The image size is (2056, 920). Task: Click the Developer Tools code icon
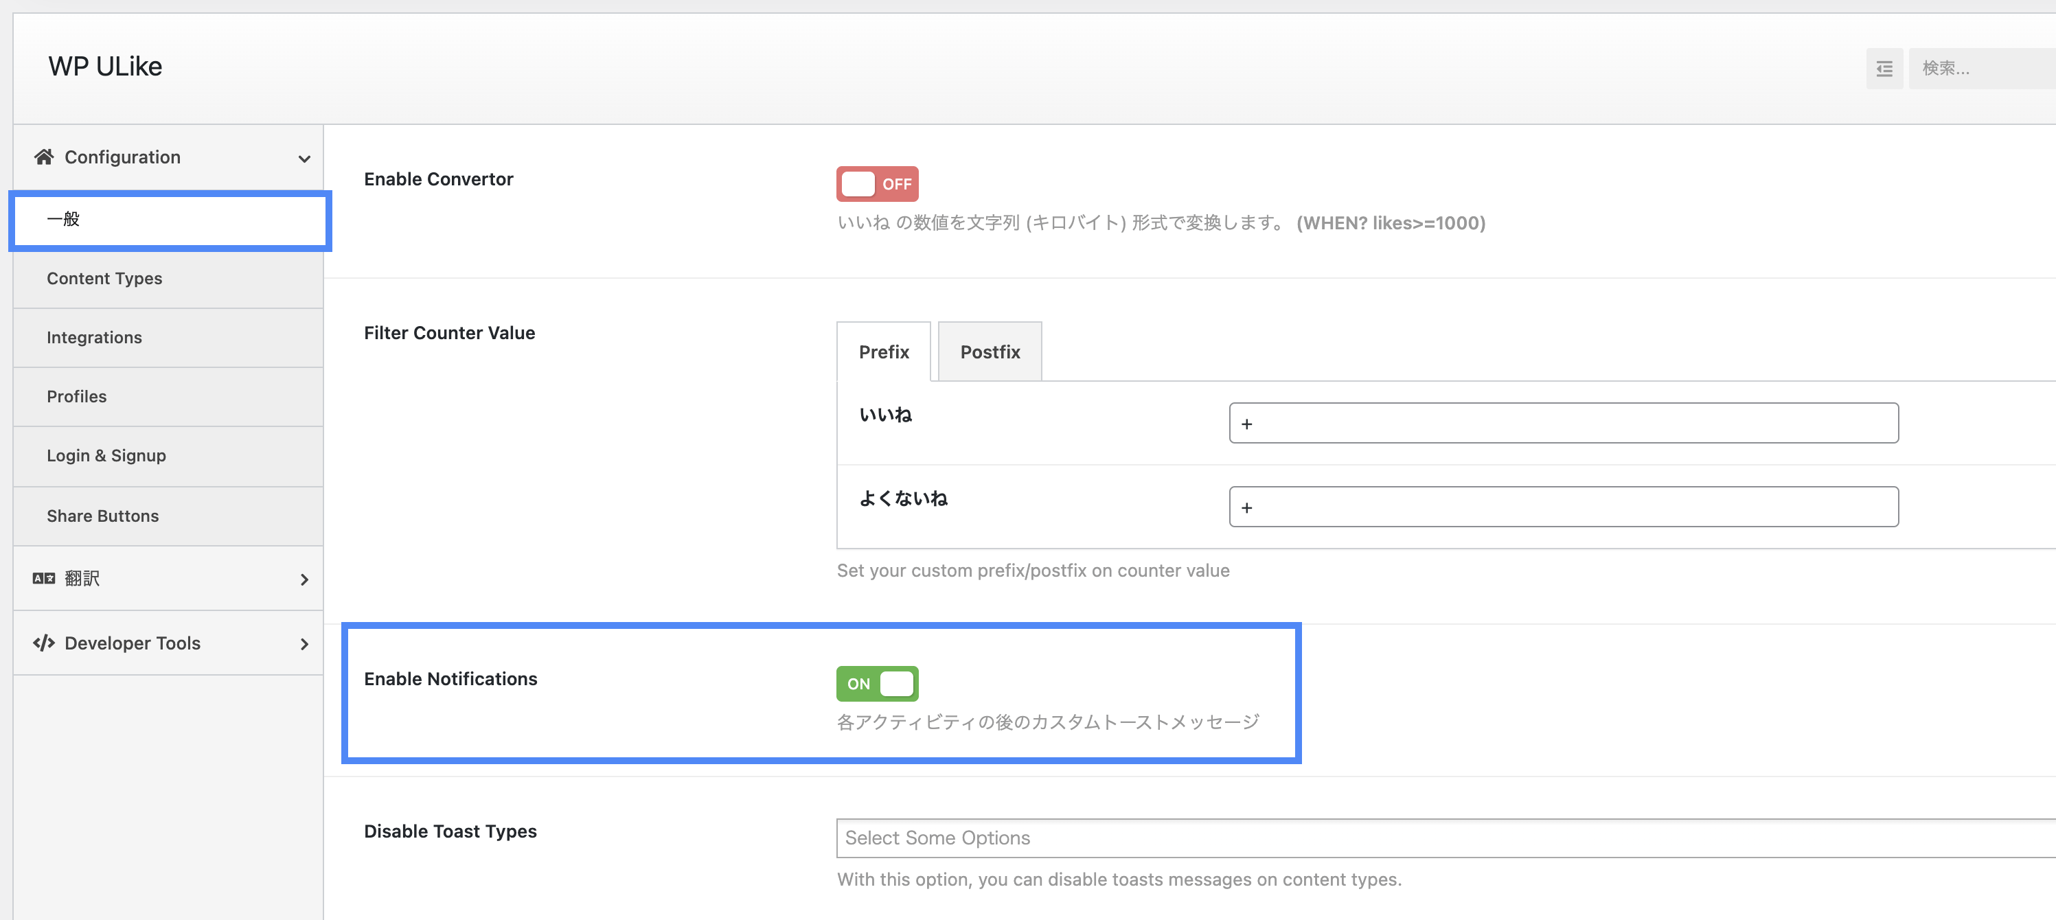point(44,643)
